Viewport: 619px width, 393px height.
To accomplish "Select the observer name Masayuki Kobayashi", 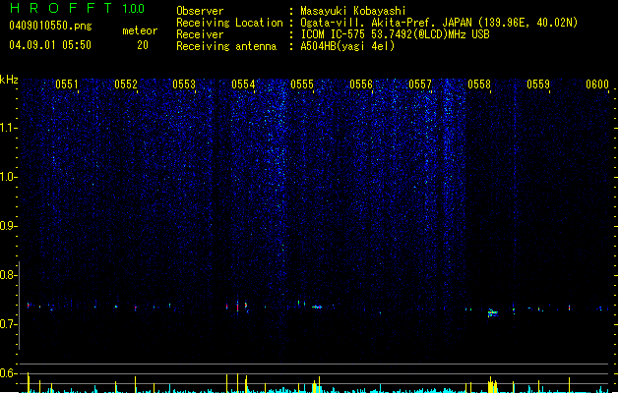I will pos(353,11).
